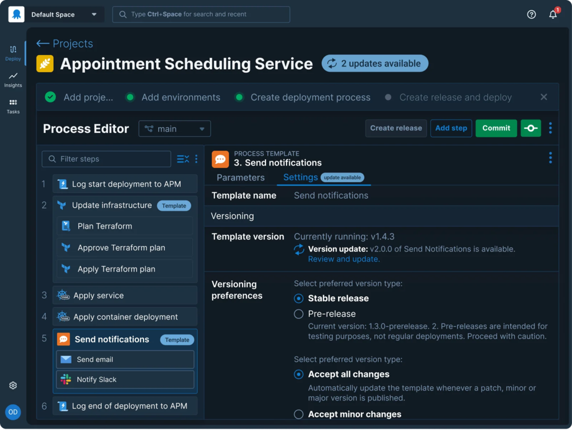
Task: Switch to the Parameters tab
Action: (240, 178)
